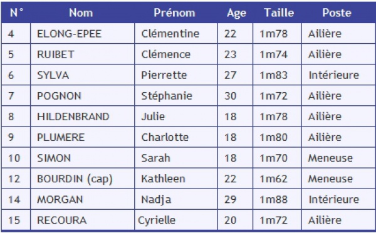This screenshot has height=233, width=376.
Task: Click the Nom column header
Action: (x=81, y=13)
